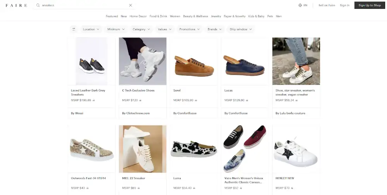Click Vans Men's Women's Unisex title

click(x=243, y=180)
